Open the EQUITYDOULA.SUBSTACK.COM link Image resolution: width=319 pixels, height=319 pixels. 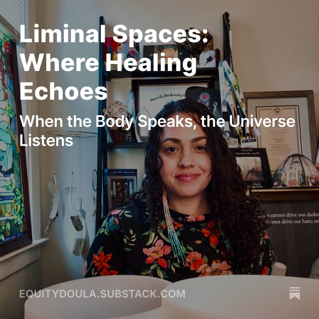pos(102,294)
